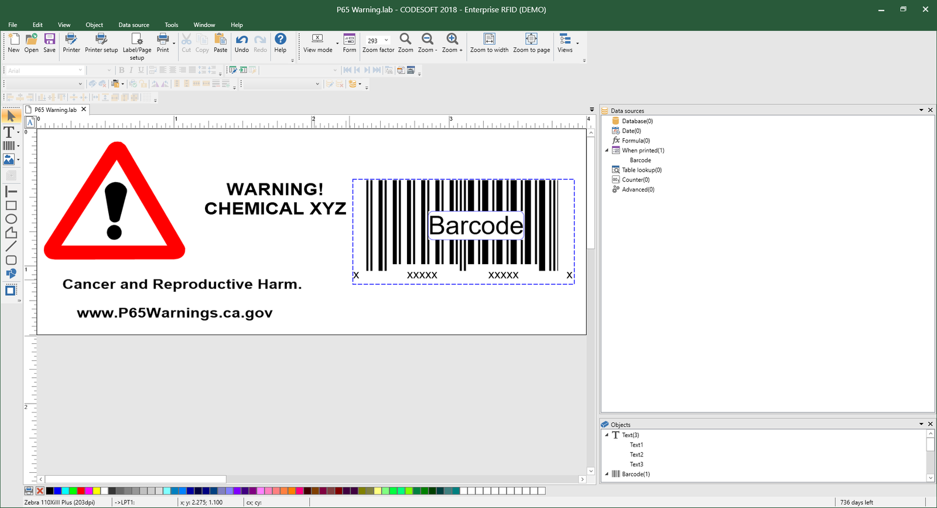The image size is (937, 508).
Task: Close the Data sources panel
Action: [x=930, y=110]
